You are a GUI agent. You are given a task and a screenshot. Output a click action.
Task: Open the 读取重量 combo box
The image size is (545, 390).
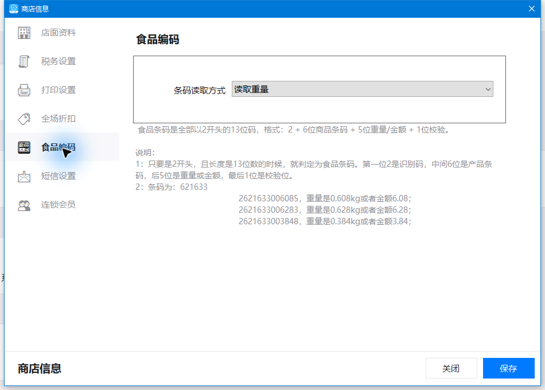pos(363,89)
